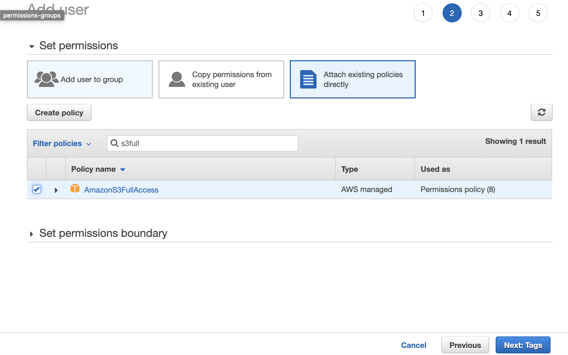The width and height of the screenshot is (568, 355).
Task: Jump to wizard step 3
Action: pos(480,13)
